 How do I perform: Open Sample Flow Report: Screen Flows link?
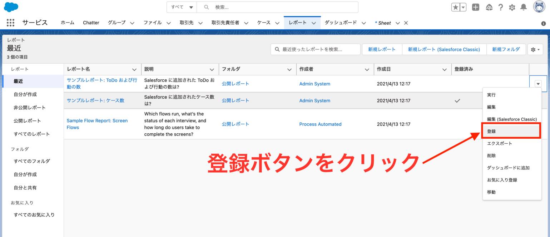97,124
